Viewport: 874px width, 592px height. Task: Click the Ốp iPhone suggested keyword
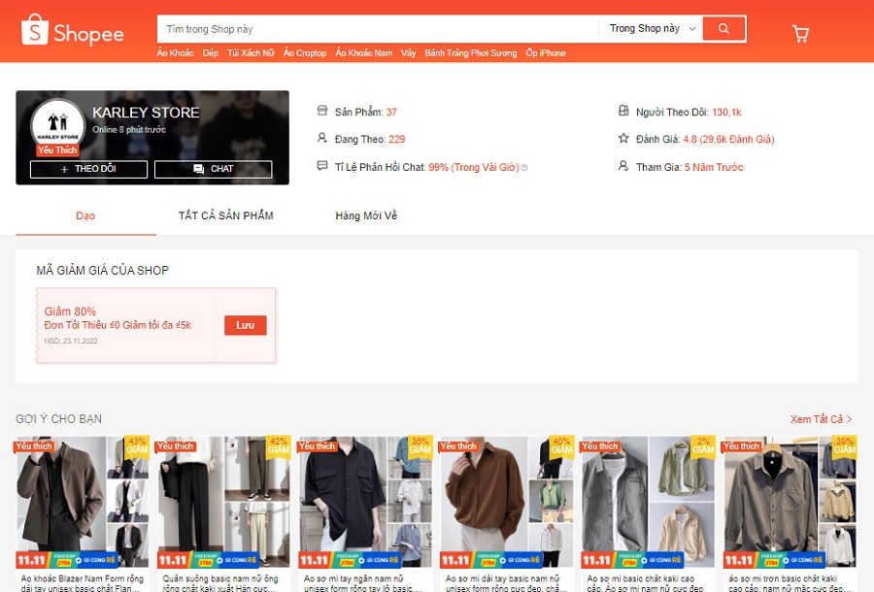click(545, 53)
